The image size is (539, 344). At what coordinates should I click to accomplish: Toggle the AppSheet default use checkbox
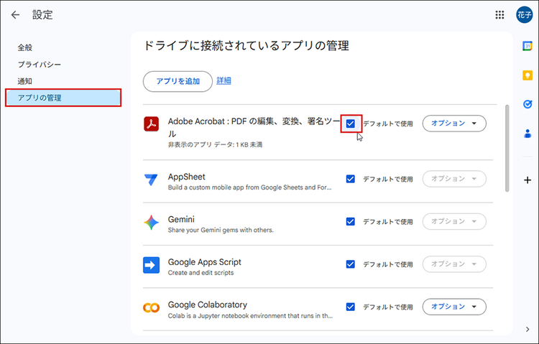click(x=351, y=179)
